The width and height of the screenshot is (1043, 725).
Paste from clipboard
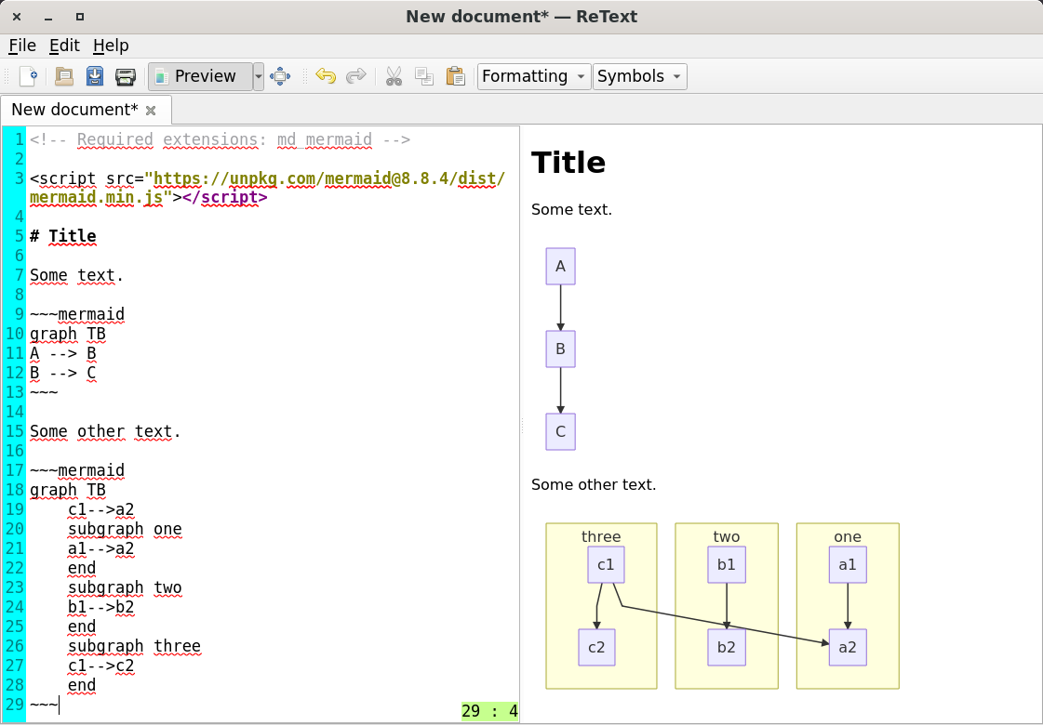[x=456, y=76]
